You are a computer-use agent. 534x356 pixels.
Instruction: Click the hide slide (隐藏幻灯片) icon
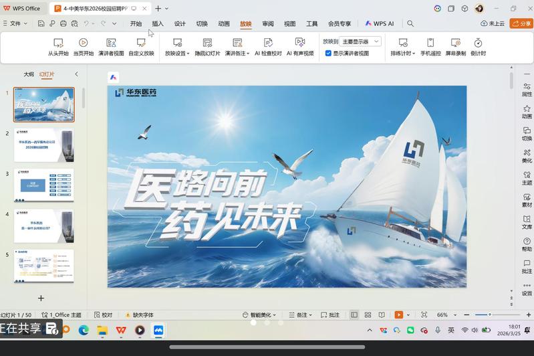[x=207, y=43]
